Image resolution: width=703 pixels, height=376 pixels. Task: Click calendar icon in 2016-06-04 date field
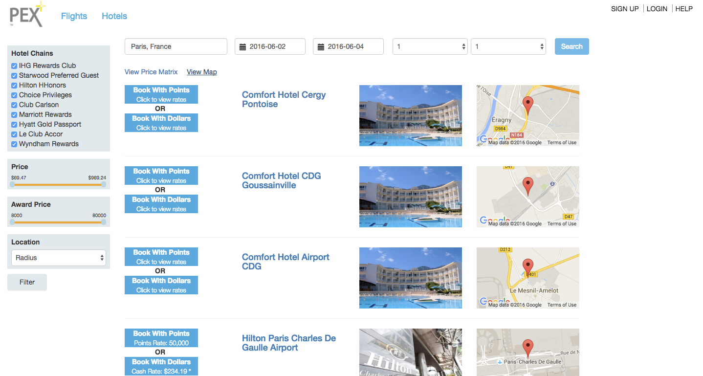(321, 47)
